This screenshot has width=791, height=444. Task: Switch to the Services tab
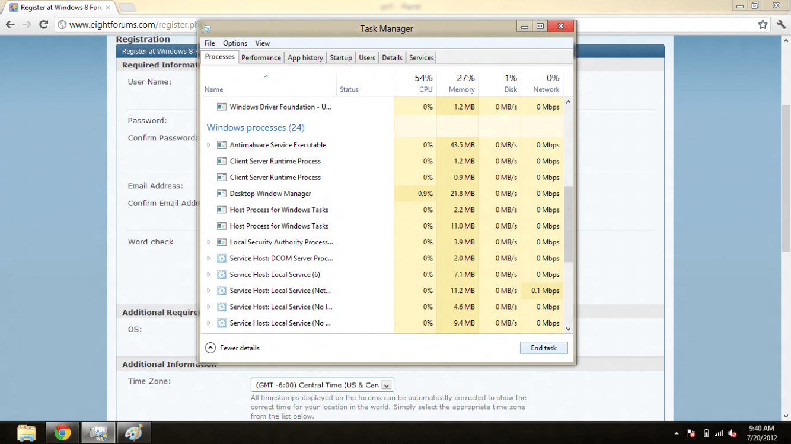[x=421, y=57]
